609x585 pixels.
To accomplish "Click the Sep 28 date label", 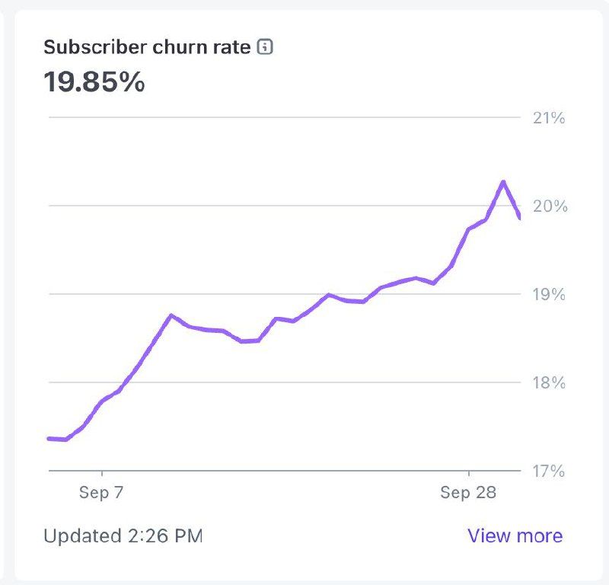I will [467, 493].
